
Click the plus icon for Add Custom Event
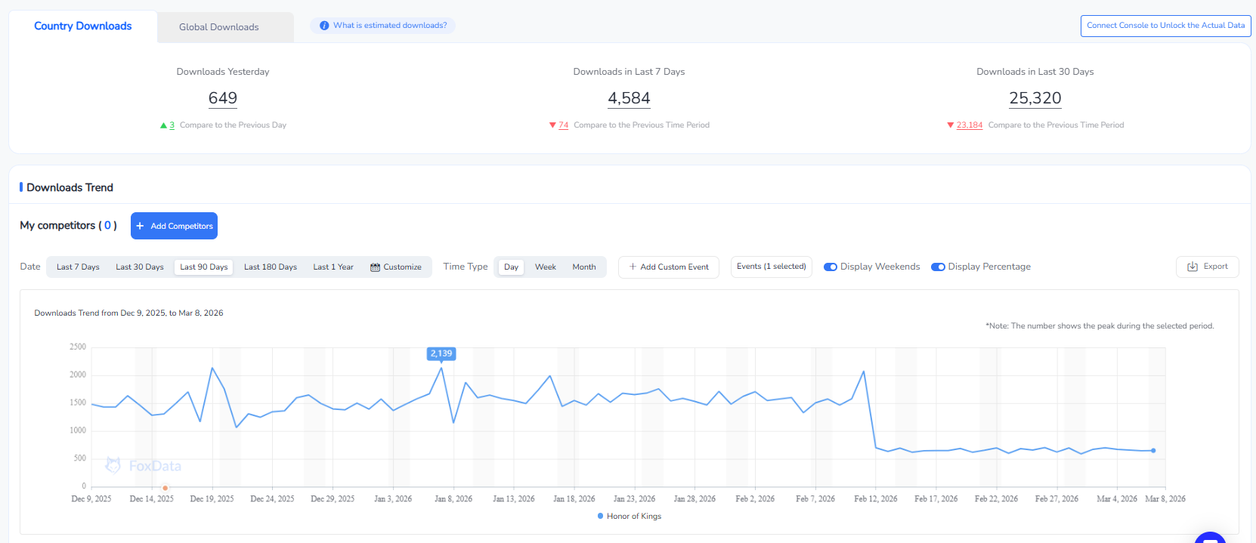tap(633, 267)
